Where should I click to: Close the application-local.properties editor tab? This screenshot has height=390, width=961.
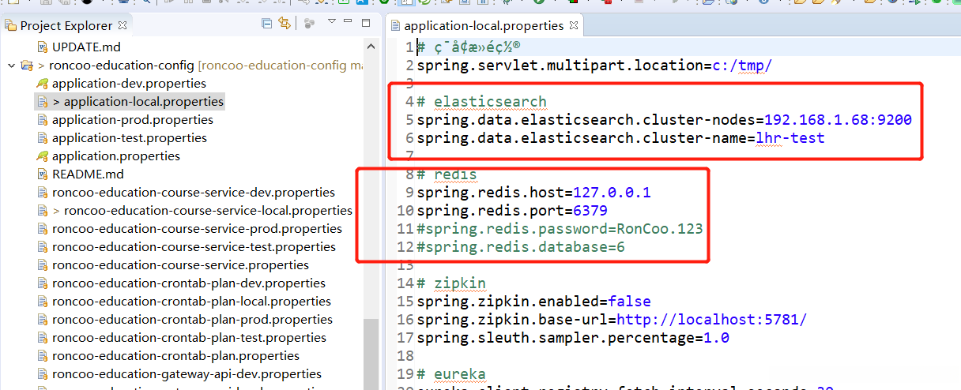574,25
